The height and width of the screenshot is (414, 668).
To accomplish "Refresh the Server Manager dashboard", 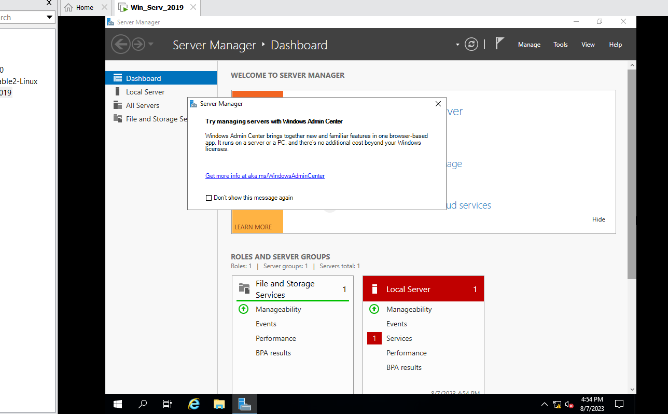I will (471, 44).
